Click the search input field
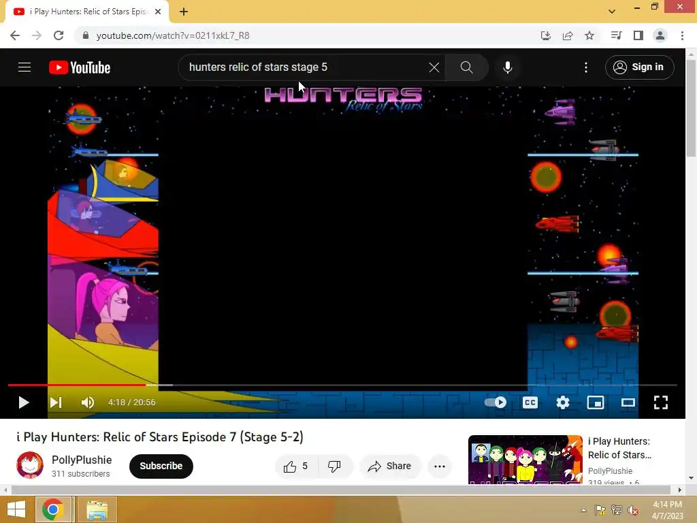The height and width of the screenshot is (523, 697). (307, 67)
